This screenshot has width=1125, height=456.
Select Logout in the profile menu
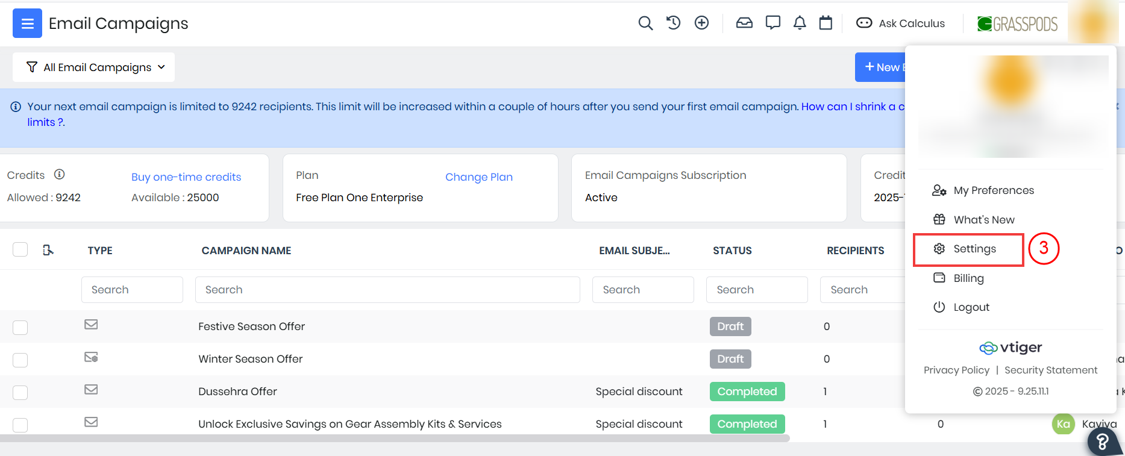(971, 307)
